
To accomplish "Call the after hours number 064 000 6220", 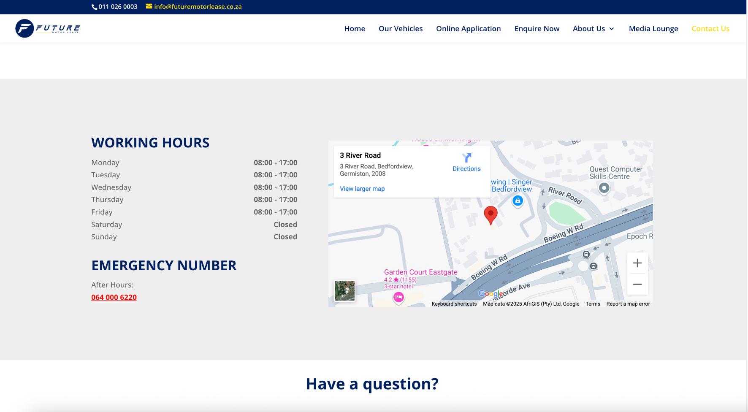I will click(x=114, y=297).
